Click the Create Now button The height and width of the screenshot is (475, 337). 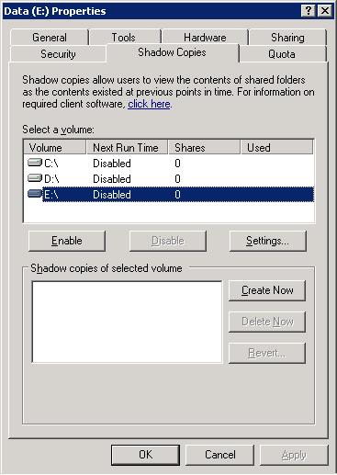click(267, 290)
